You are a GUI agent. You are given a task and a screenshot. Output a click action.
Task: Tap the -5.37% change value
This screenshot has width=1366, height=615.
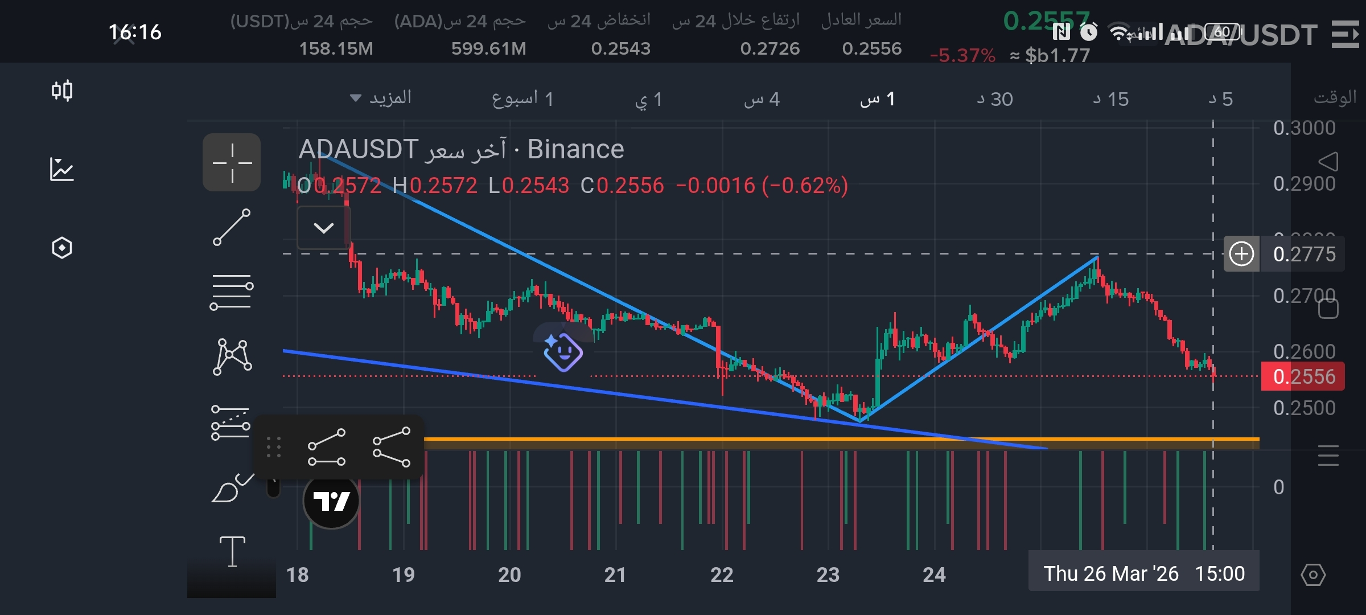coord(962,55)
